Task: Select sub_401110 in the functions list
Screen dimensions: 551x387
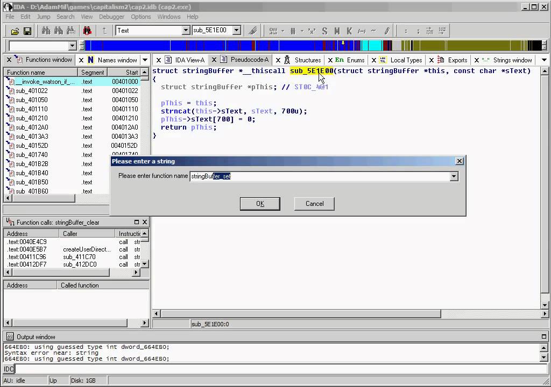Action: point(73,109)
